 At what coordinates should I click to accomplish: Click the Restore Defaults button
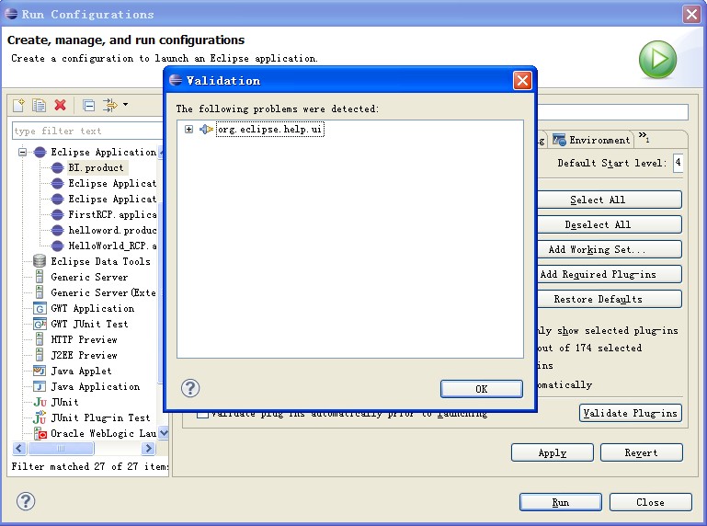609,299
